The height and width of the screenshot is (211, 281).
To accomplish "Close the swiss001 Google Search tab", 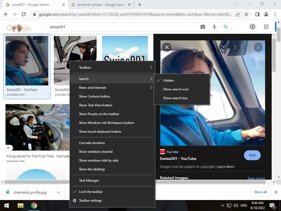I will (x=64, y=5).
